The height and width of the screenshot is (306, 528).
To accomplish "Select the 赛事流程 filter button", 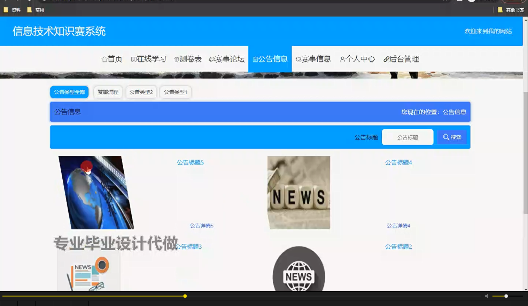I will (108, 92).
